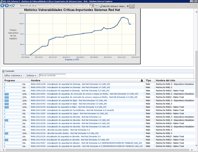Sort by Nombre column header
Viewport: 198px width, 152px height.
(35, 81)
